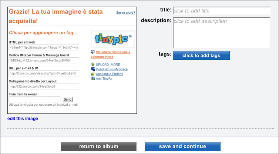
Task: Open the UPLOAD MORE link
Action: (x=108, y=64)
